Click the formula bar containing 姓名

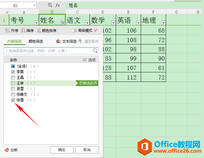[133, 5]
